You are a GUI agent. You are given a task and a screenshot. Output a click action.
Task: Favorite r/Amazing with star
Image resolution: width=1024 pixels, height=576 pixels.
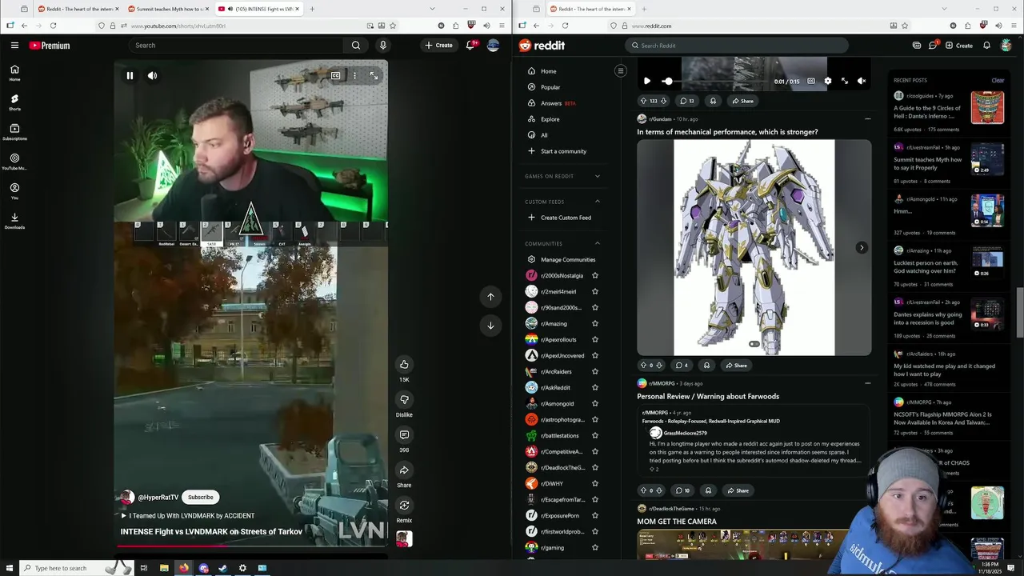594,324
